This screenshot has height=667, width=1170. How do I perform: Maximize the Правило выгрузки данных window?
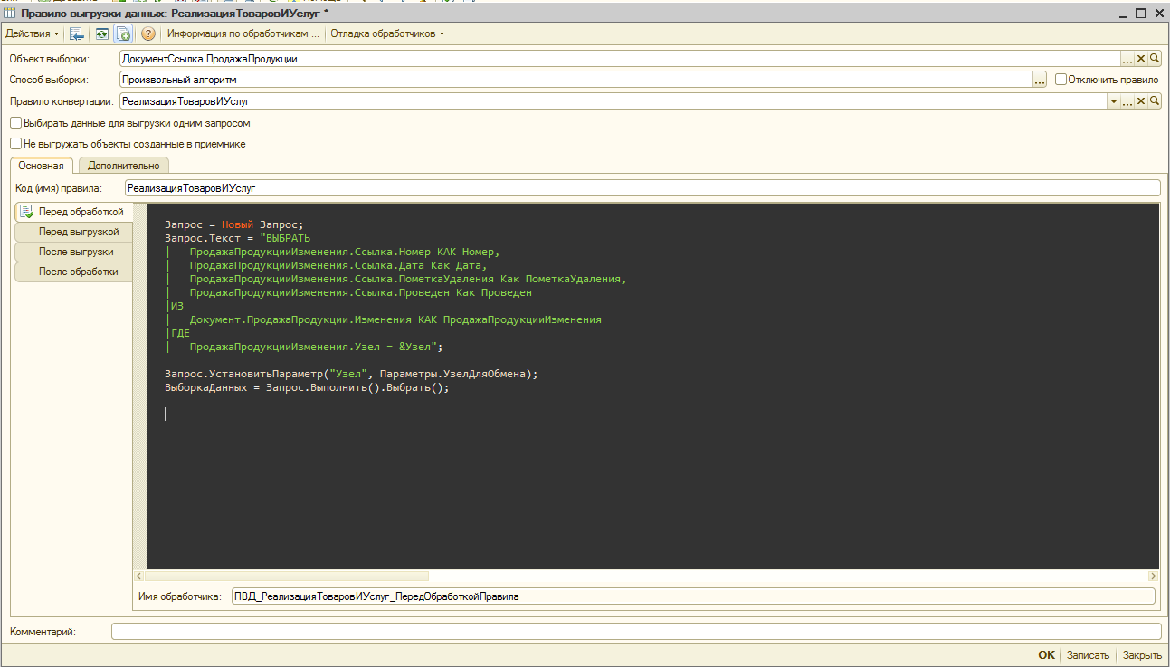click(1140, 13)
